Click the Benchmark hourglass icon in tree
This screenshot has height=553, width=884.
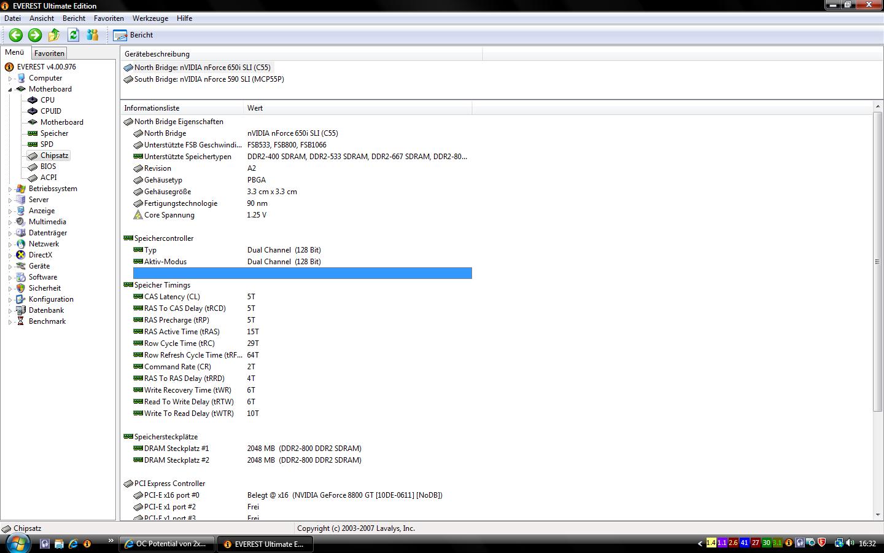click(21, 321)
